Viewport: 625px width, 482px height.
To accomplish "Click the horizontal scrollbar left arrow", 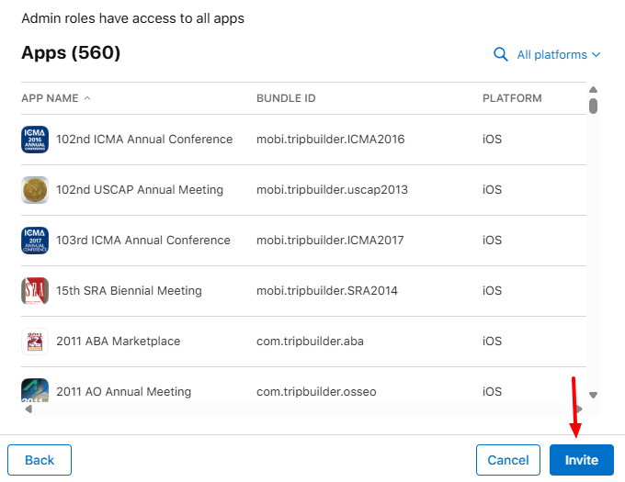I will pyautogui.click(x=28, y=409).
